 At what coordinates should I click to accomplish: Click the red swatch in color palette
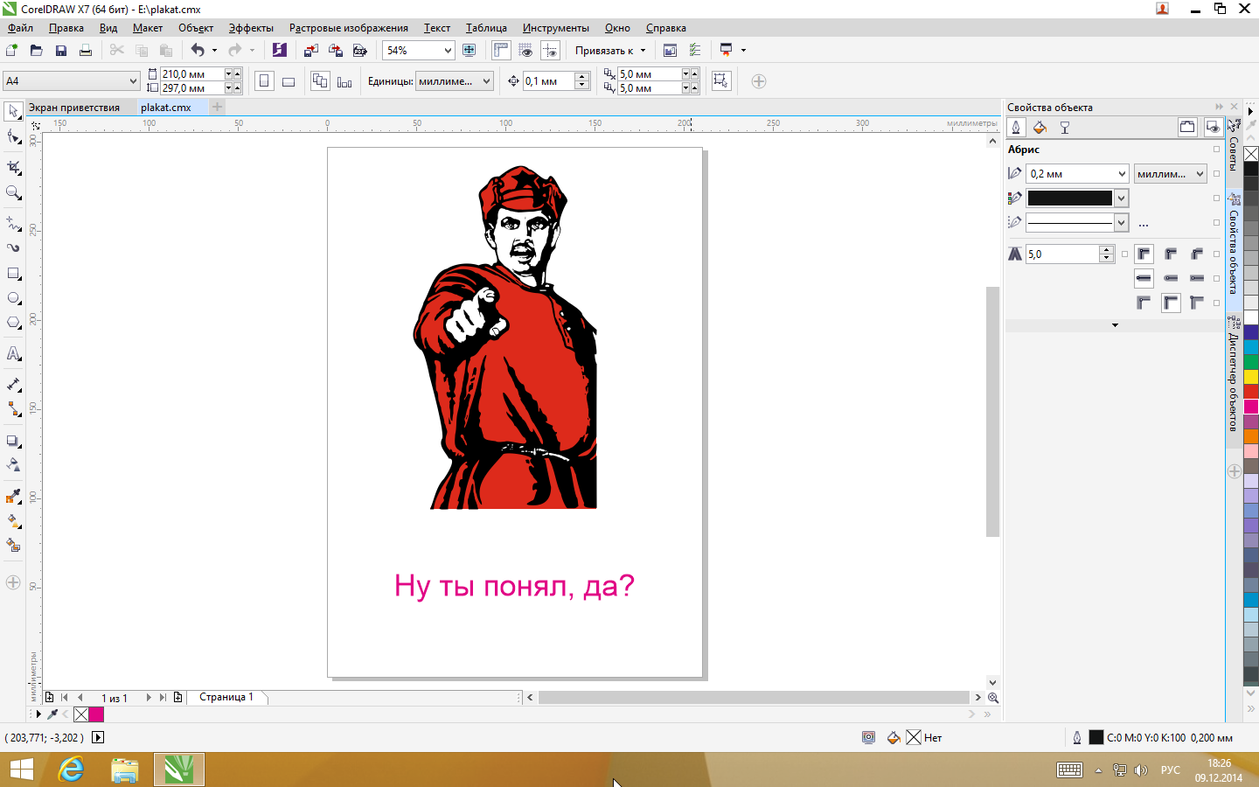coord(1251,391)
